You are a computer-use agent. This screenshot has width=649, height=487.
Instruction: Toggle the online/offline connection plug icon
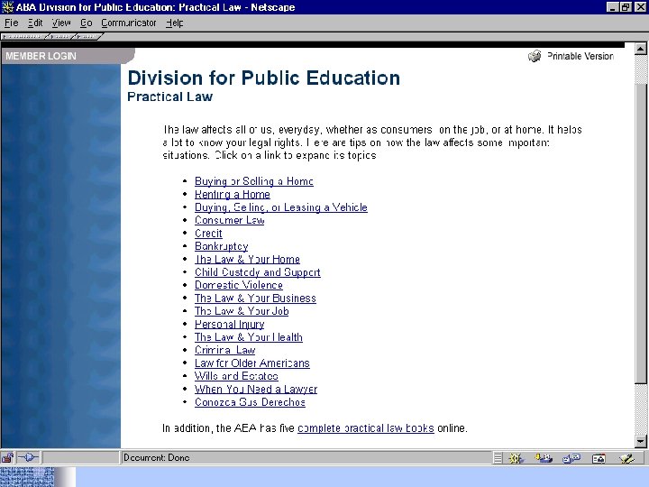pos(28,457)
